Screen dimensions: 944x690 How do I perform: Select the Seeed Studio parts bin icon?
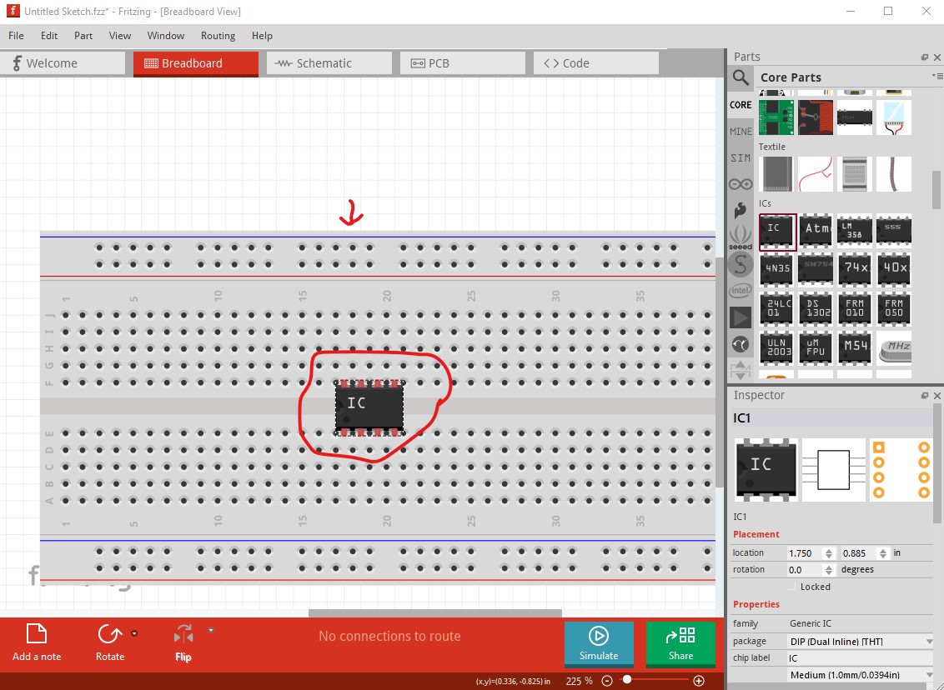pos(740,237)
